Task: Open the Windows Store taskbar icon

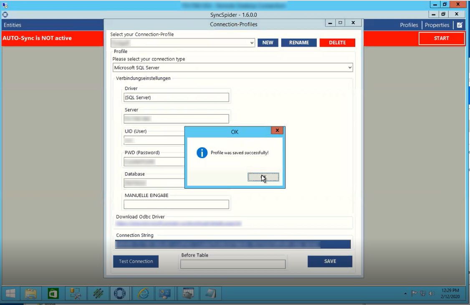Action: click(x=53, y=294)
